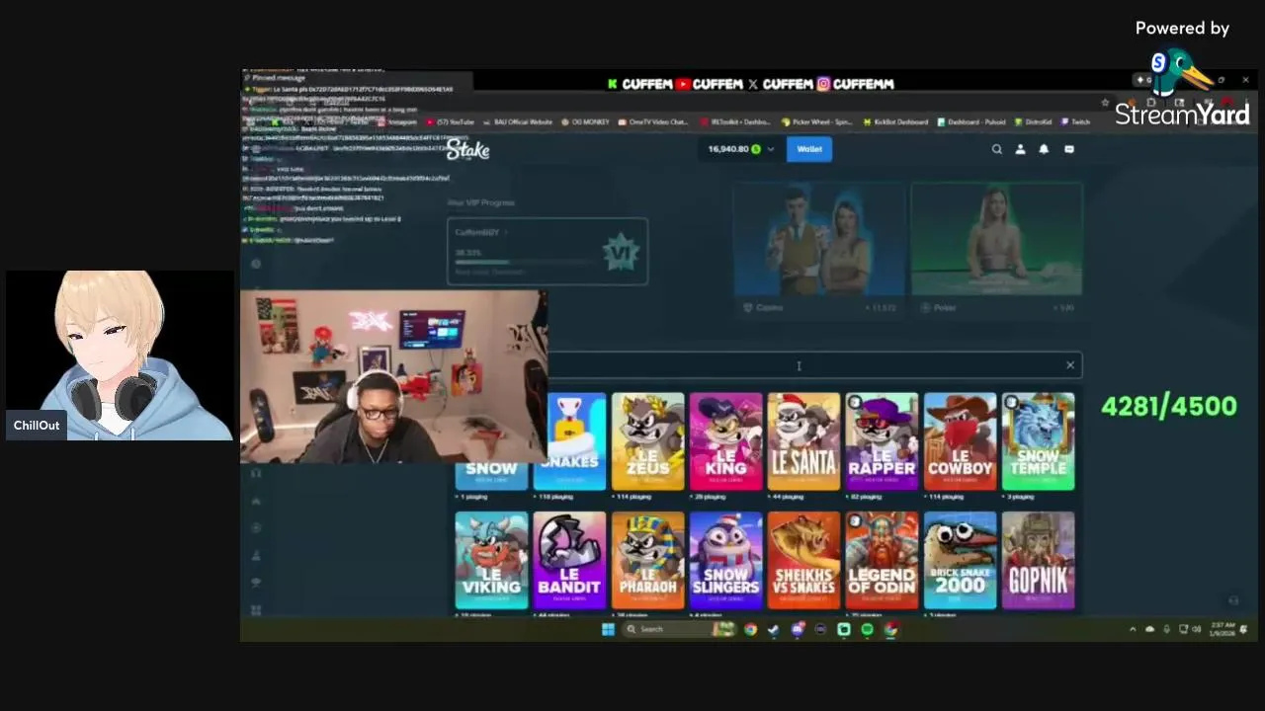Open Chrome from the Windows taskbar
The width and height of the screenshot is (1265, 711).
click(x=750, y=629)
